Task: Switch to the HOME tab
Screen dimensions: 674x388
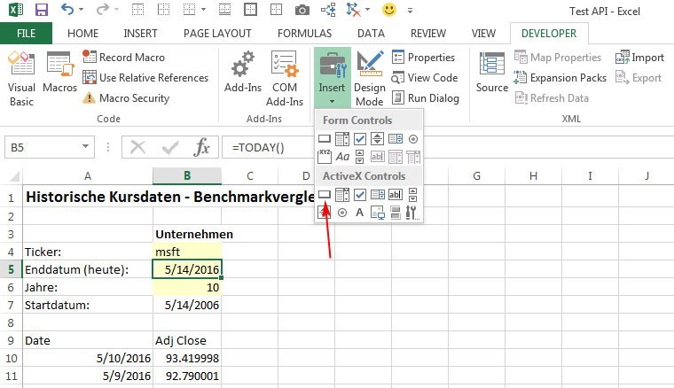Action: (83, 34)
